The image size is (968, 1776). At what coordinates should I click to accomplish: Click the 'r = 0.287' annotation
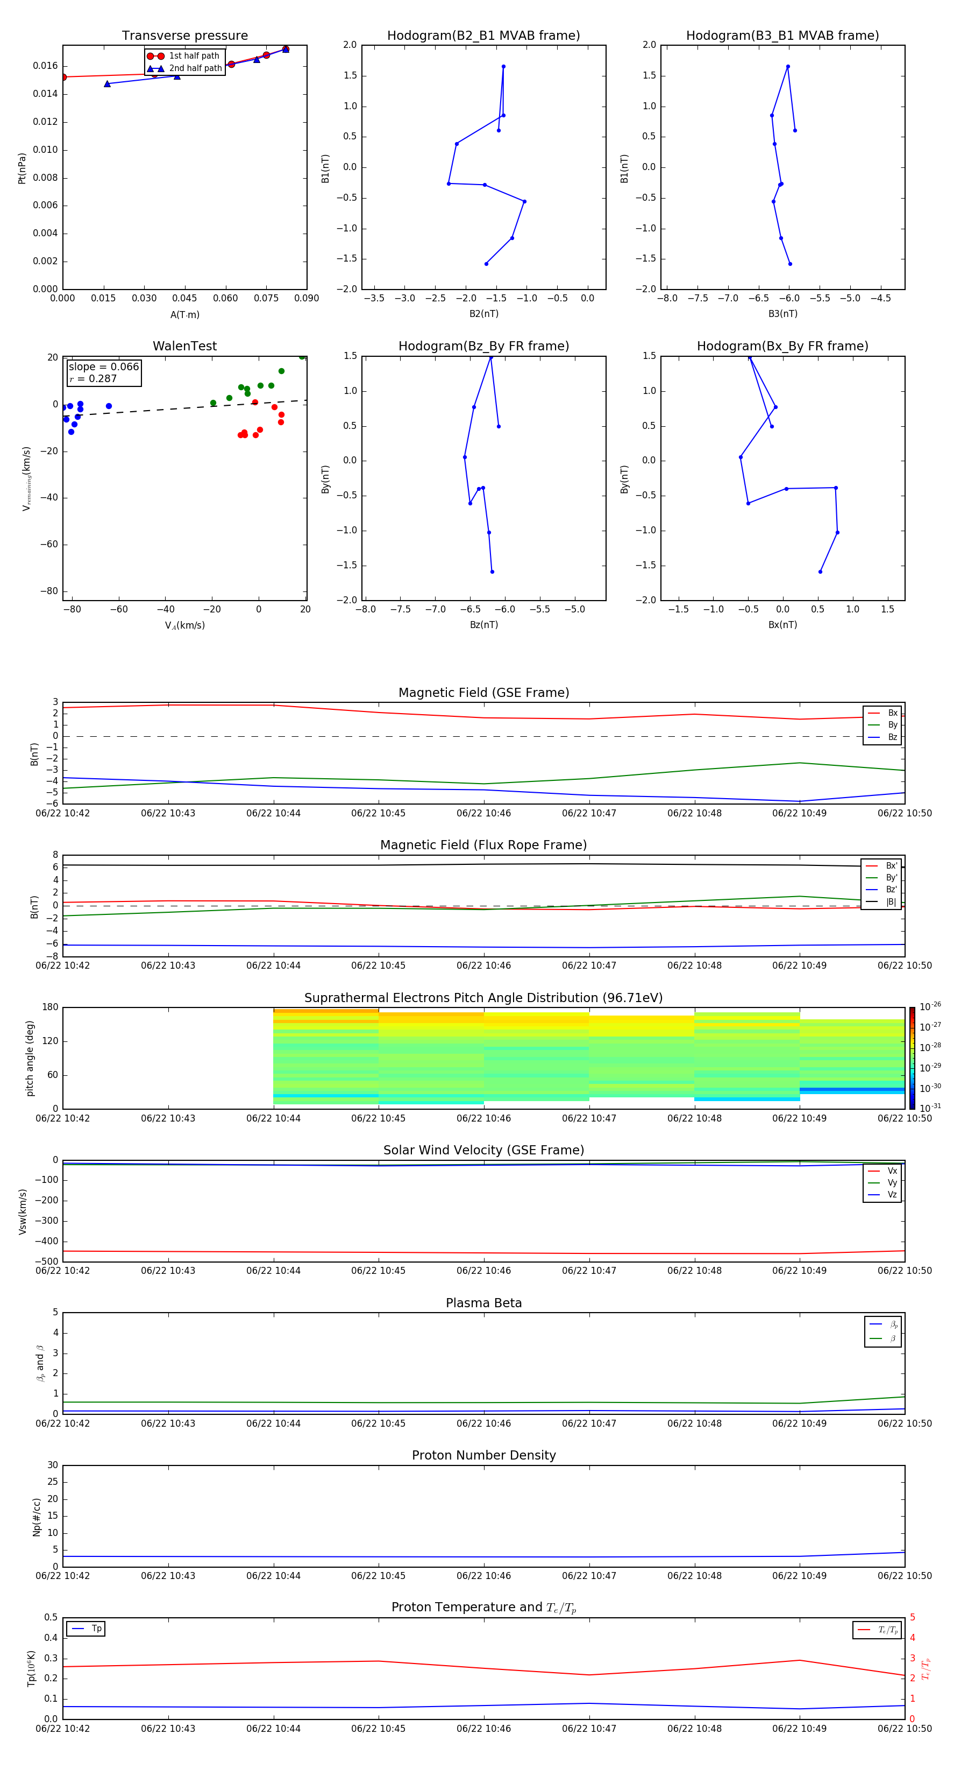point(93,378)
